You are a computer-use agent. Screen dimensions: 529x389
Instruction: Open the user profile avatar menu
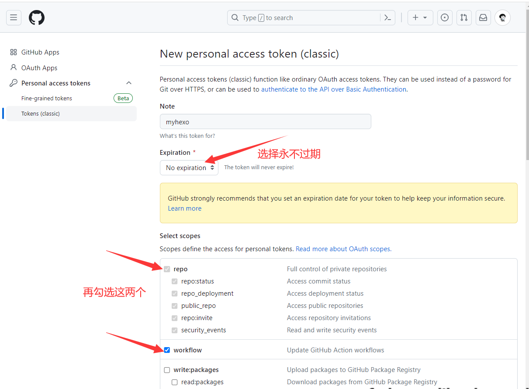click(502, 17)
